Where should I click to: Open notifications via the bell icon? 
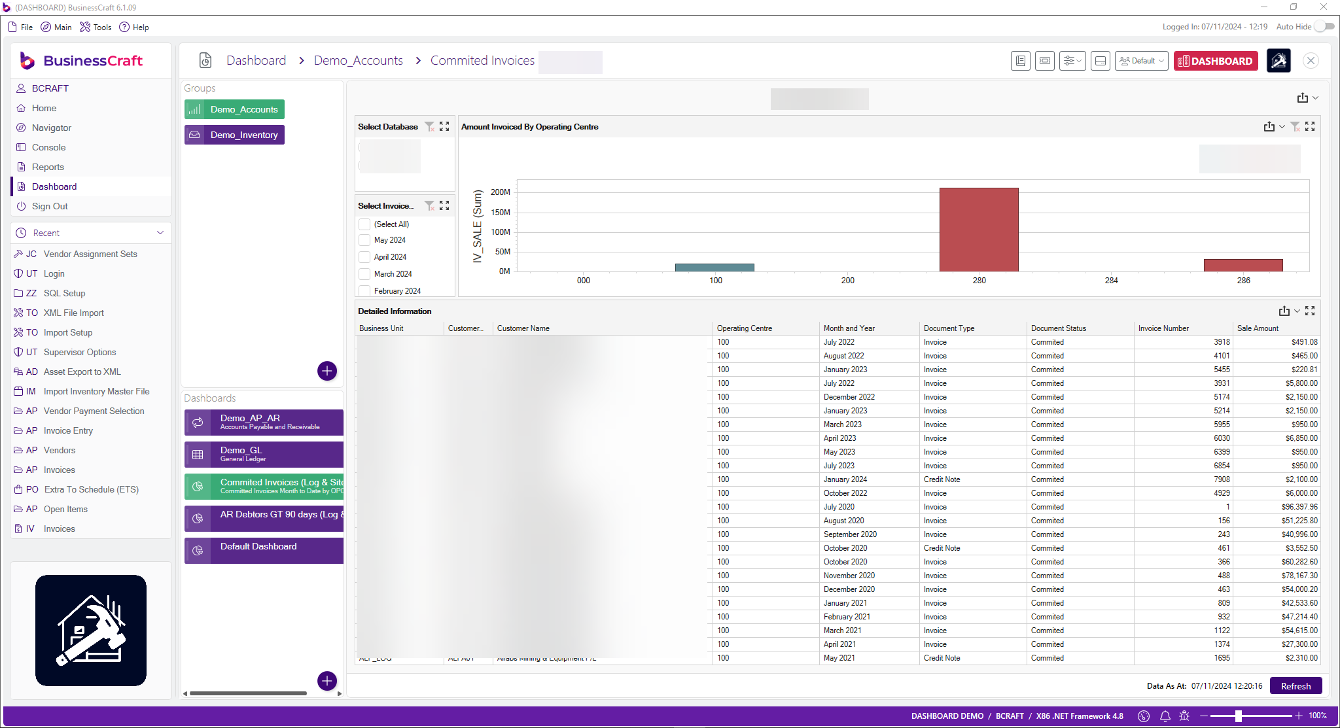point(1165,716)
